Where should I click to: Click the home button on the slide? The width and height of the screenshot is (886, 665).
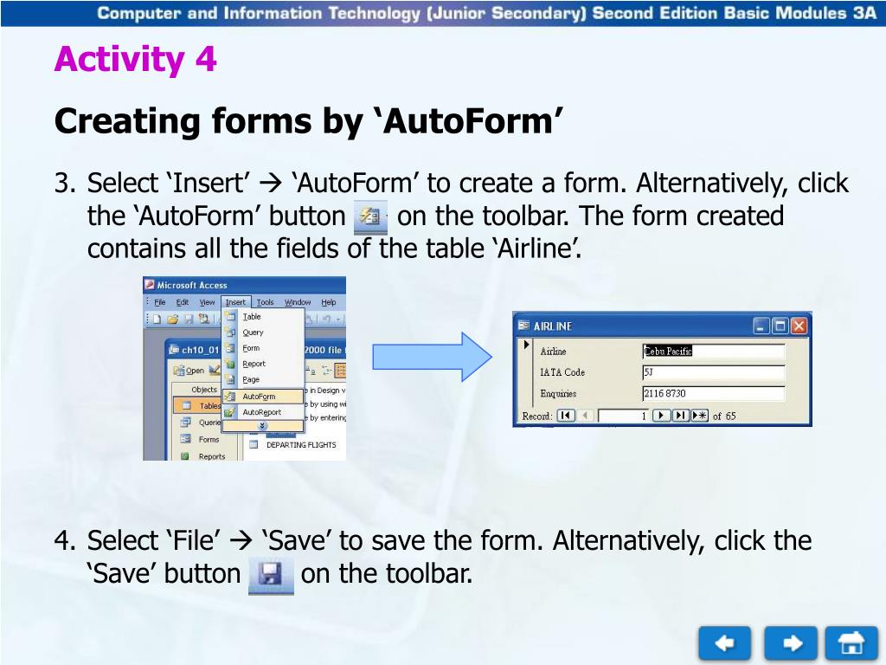851,643
